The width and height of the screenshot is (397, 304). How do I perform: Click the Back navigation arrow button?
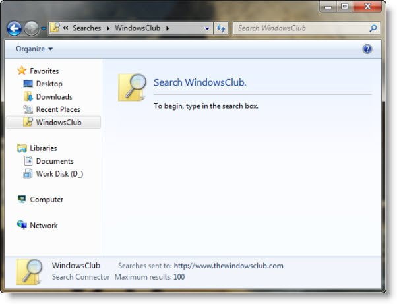[15, 28]
